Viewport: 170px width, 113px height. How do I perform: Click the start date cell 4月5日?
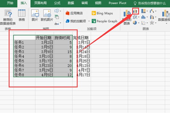[x=44, y=75]
